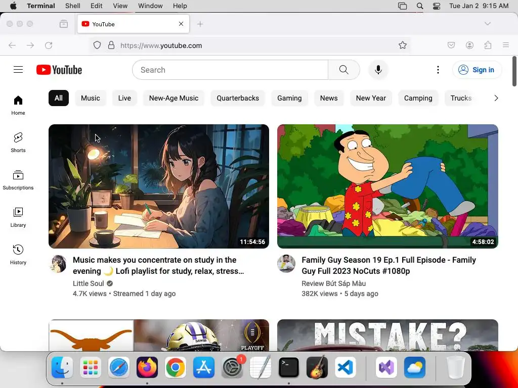The height and width of the screenshot is (388, 518).
Task: Reload the page with refresh icon
Action: pos(49,45)
